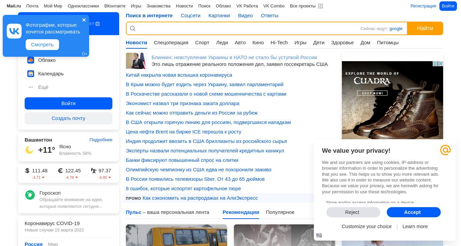Open news about Brent oil price

pos(184,132)
